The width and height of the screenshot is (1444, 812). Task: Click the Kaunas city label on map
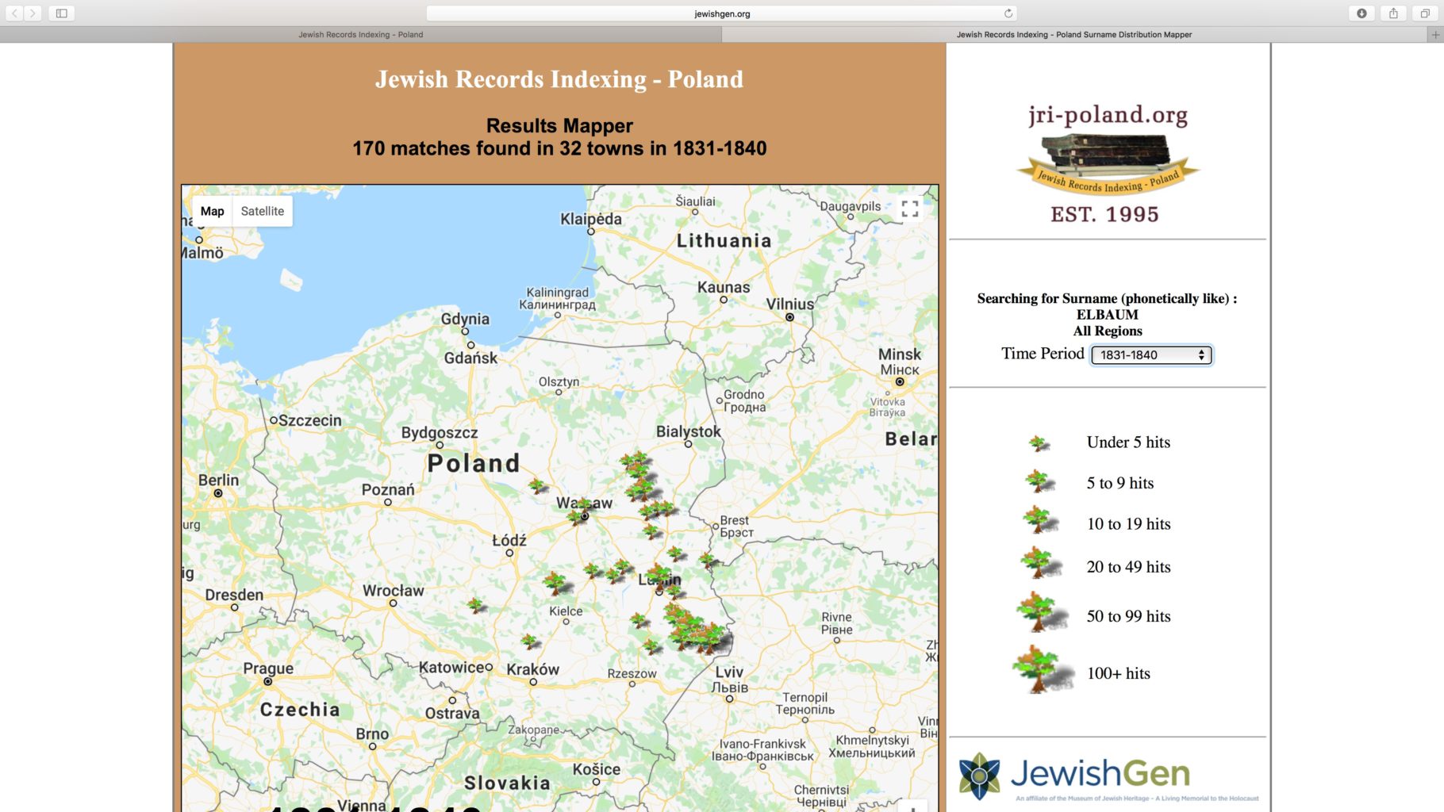(724, 287)
